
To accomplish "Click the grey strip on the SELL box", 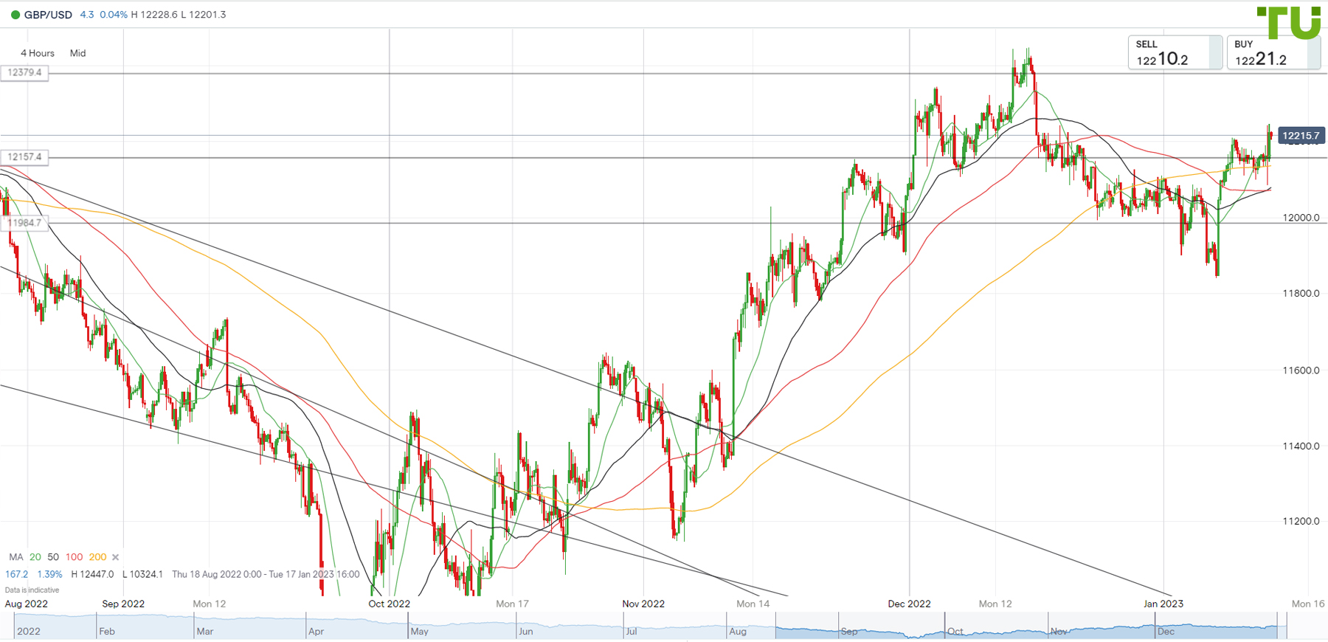I will 1215,52.
